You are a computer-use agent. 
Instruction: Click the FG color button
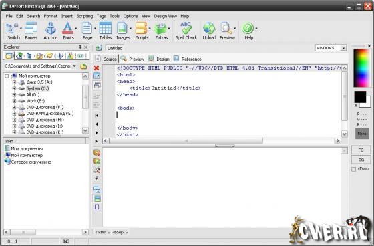361,150
